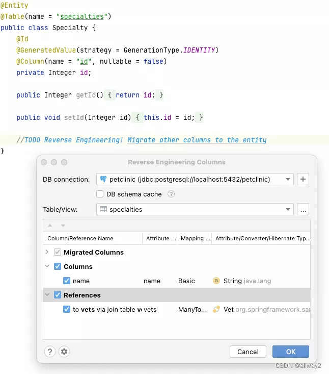Click the Cancel button

point(248,352)
